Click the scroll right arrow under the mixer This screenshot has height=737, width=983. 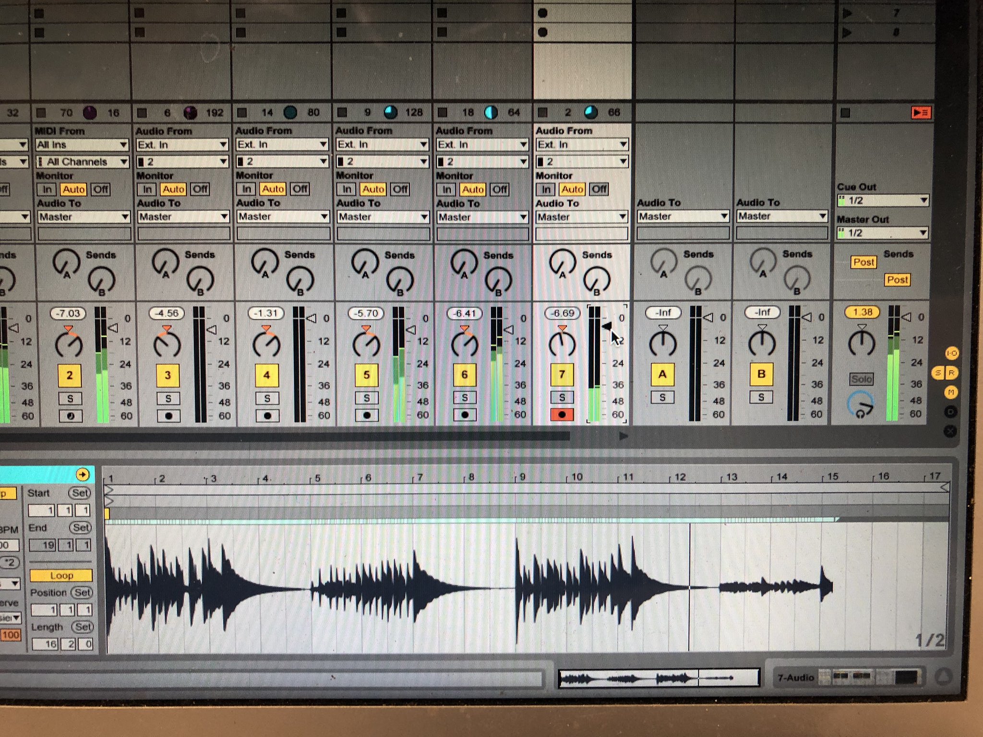(623, 436)
